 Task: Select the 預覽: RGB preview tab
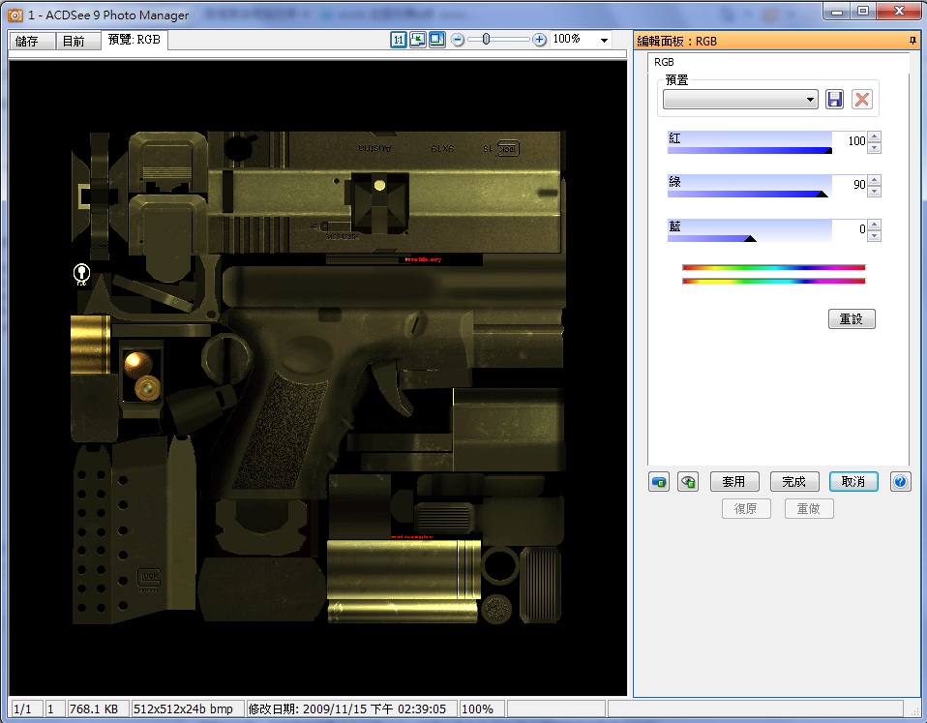(135, 40)
